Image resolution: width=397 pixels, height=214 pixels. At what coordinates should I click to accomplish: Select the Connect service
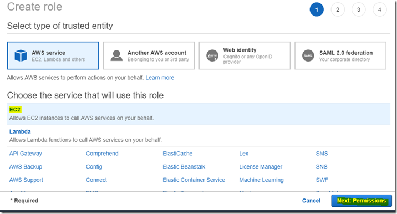coord(96,180)
